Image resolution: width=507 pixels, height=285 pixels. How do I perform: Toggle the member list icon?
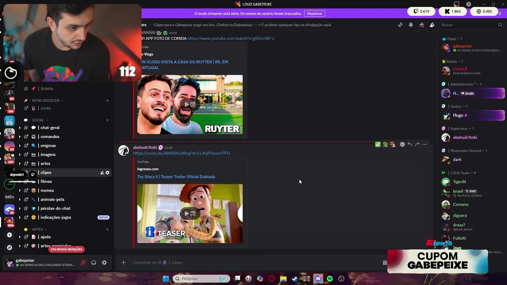[432, 25]
